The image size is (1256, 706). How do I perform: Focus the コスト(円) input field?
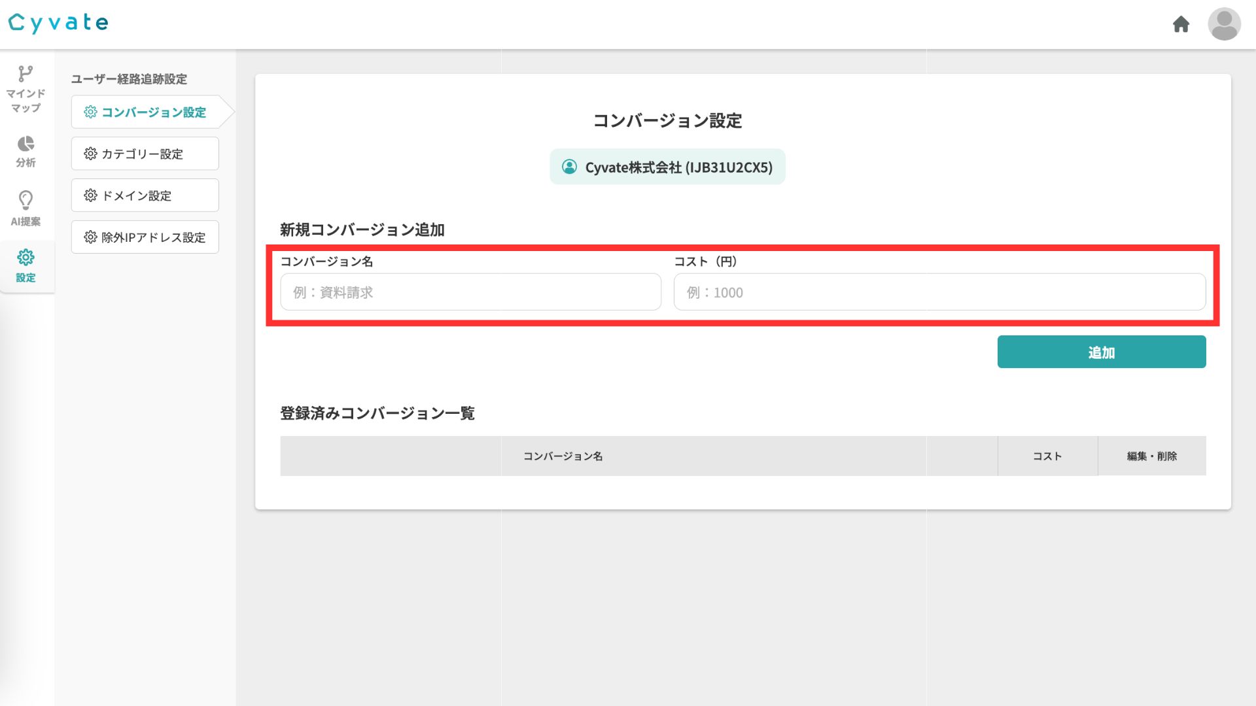939,292
